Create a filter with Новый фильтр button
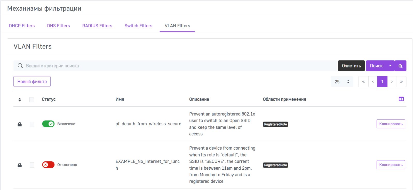Viewport: 413px width, 190px height. (32, 82)
